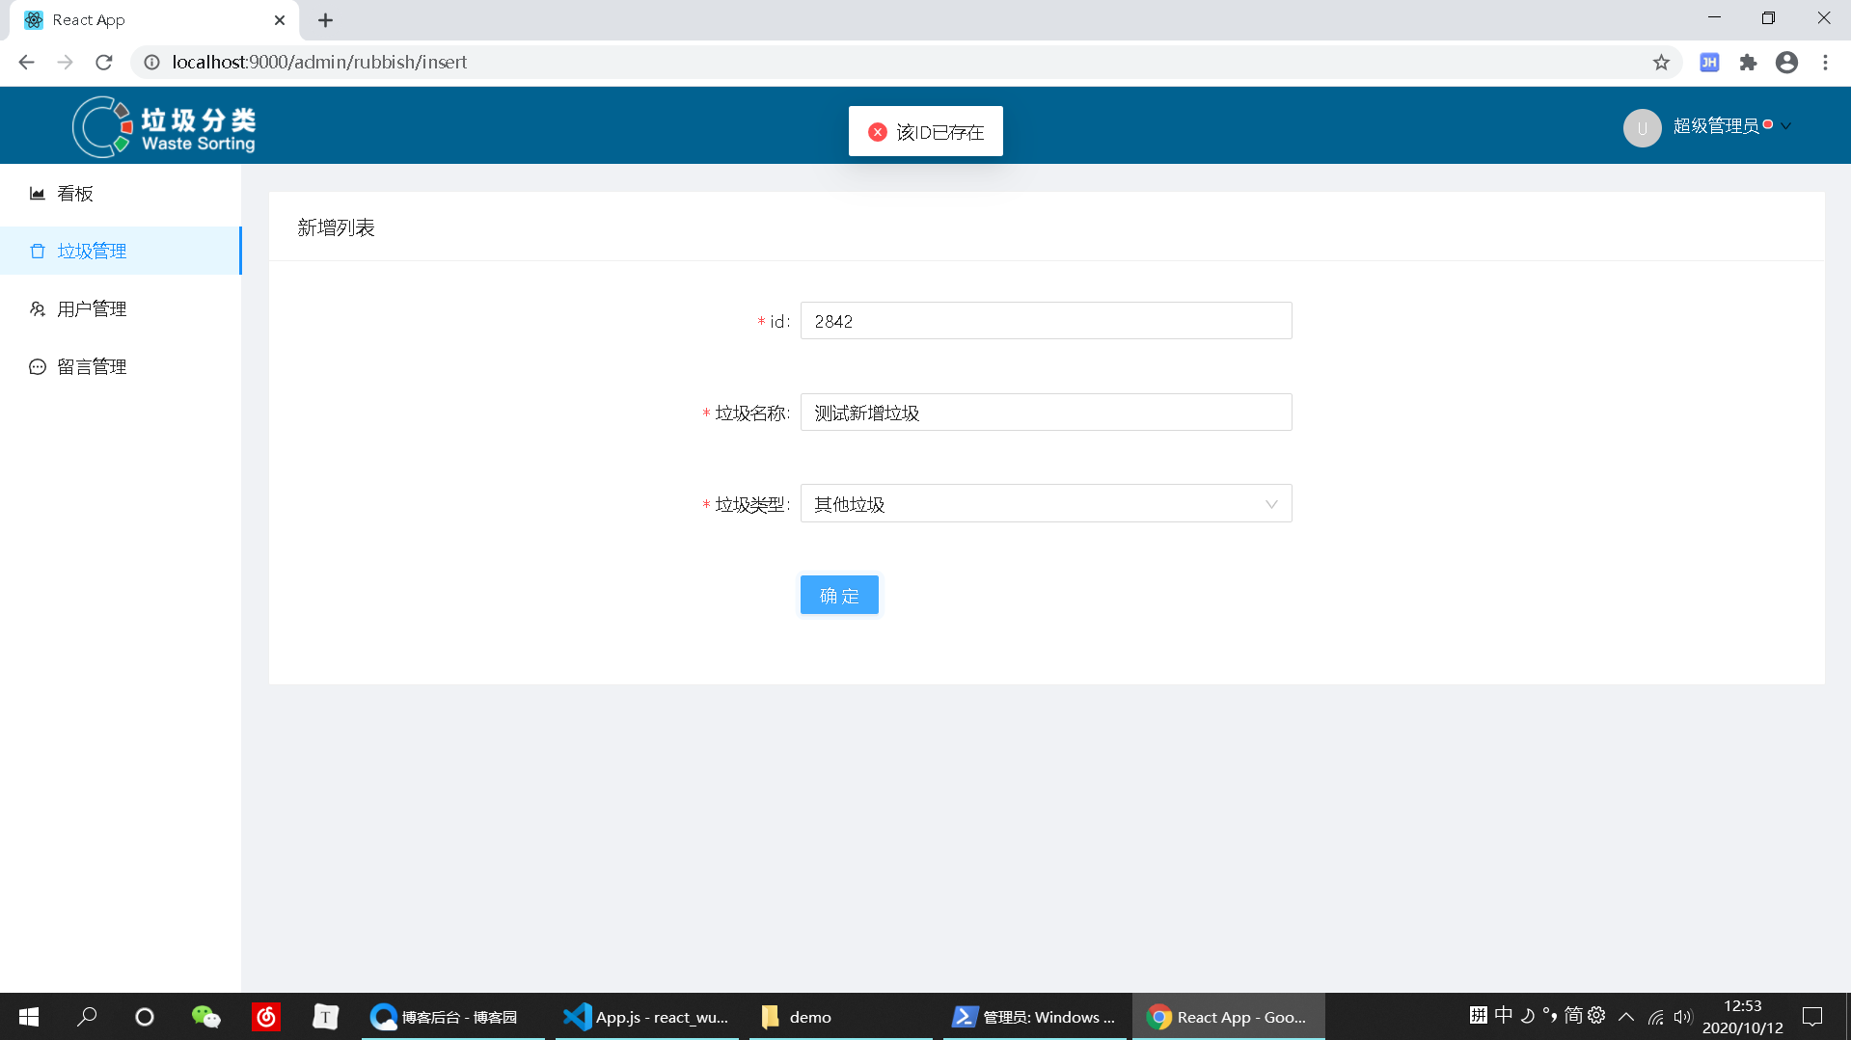Show hidden system tray icons
The height and width of the screenshot is (1040, 1851).
point(1626,1017)
